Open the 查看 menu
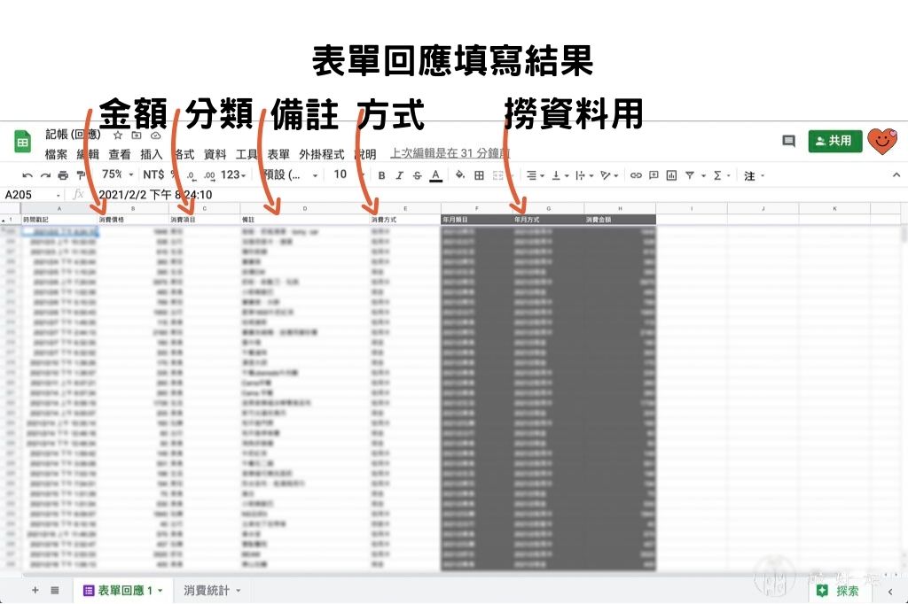908x604 pixels. click(x=120, y=154)
